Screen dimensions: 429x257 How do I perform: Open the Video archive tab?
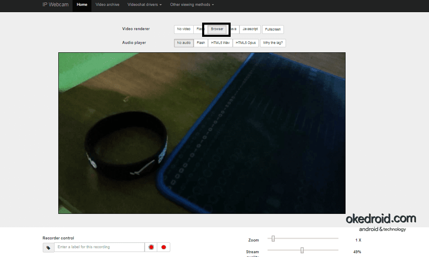(107, 5)
